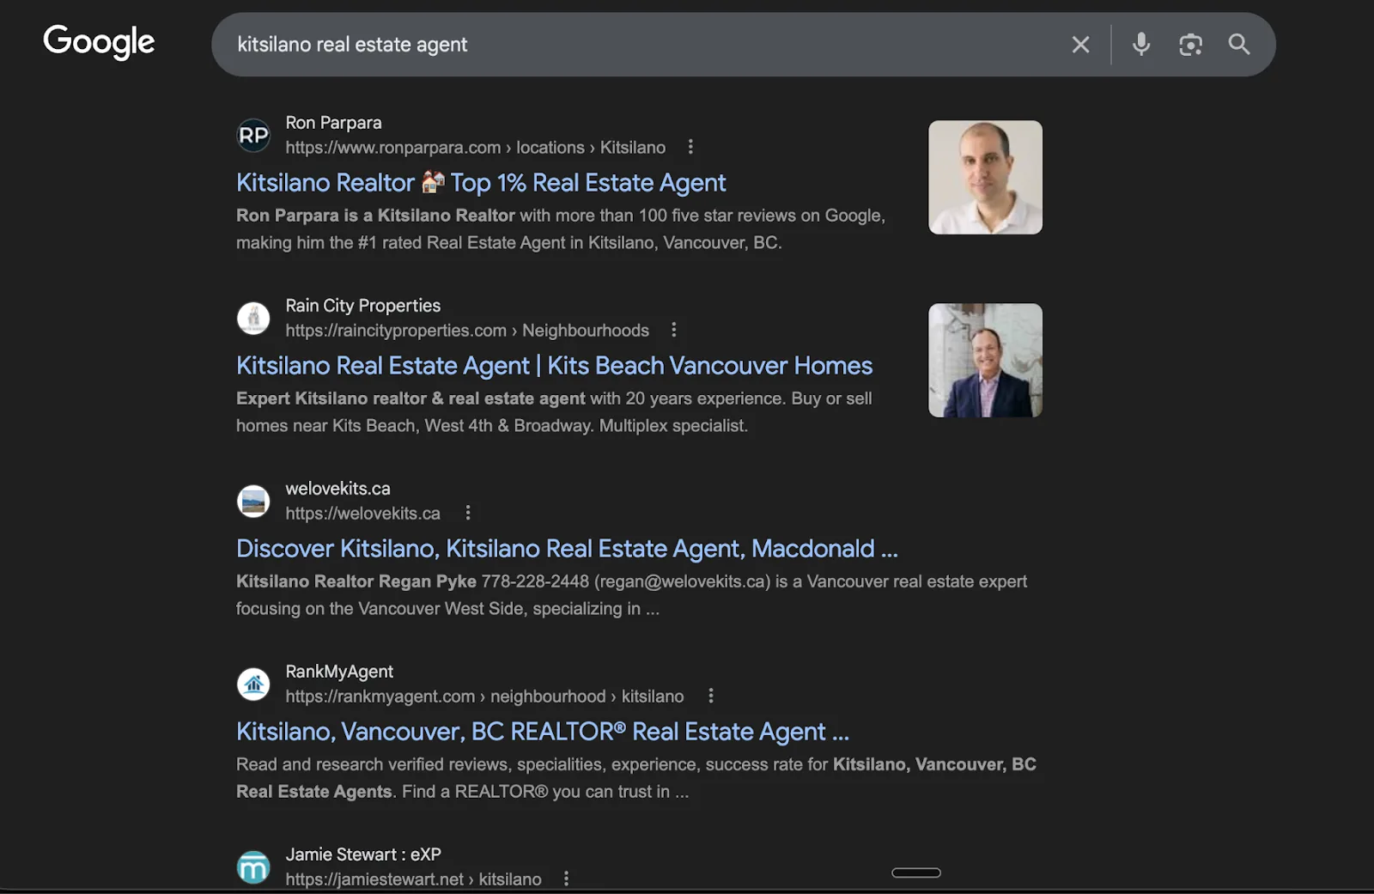Click the Expert Kitsilano realtor snippet text
Image resolution: width=1374 pixels, height=894 pixels.
coord(554,412)
